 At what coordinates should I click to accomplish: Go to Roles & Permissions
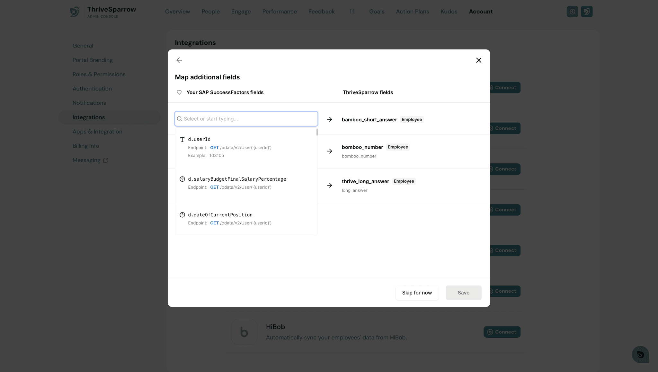tap(99, 74)
